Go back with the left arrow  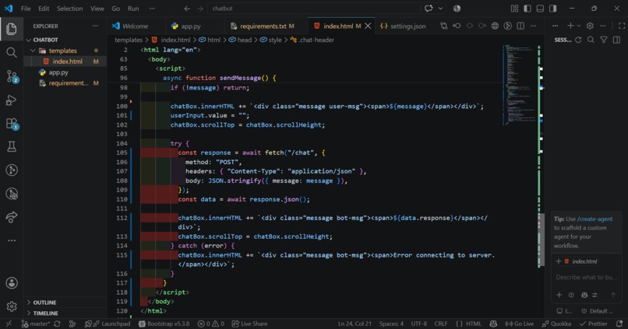pos(187,9)
